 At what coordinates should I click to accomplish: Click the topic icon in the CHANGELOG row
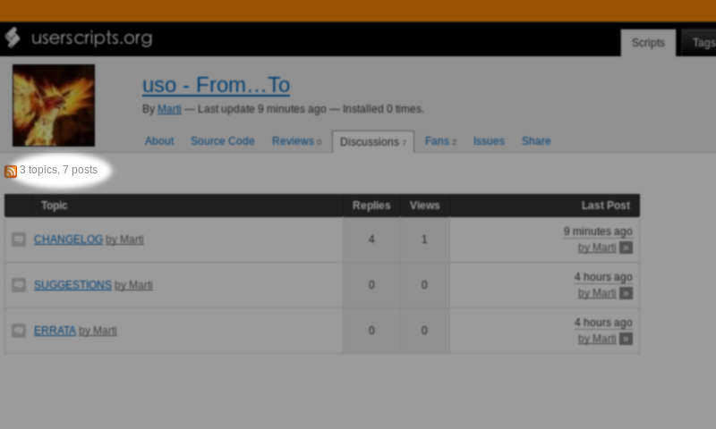19,240
